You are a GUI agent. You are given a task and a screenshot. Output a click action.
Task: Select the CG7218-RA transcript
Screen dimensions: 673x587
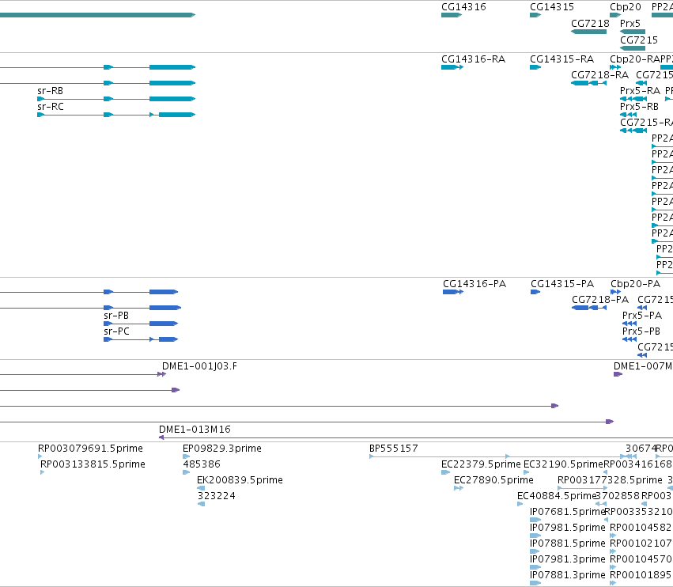click(599, 75)
